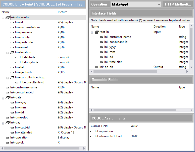Click the field icon beside lnk-id
This screenshot has height=152, width=195.
(x=12, y=22)
